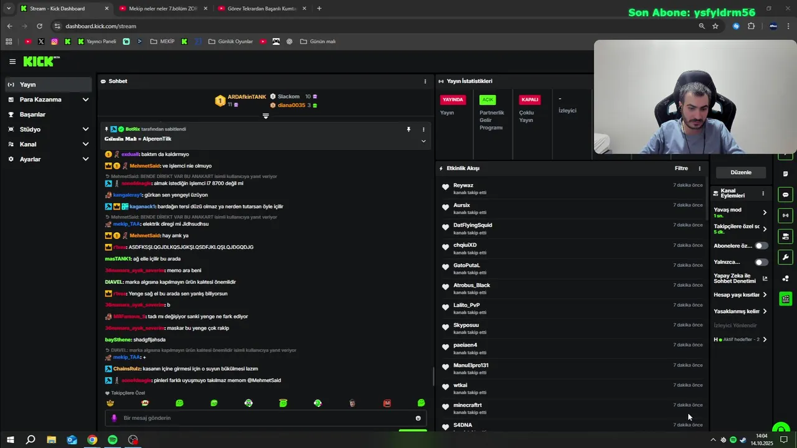Open the X bookmark in bookmarks bar
The width and height of the screenshot is (797, 448).
tap(41, 42)
